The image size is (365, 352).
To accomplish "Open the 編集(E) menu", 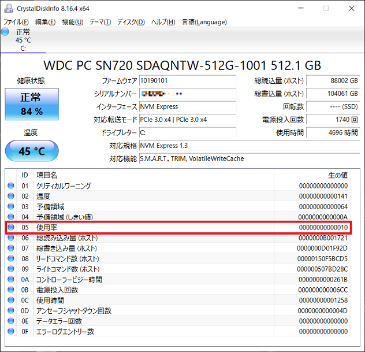I will point(46,22).
